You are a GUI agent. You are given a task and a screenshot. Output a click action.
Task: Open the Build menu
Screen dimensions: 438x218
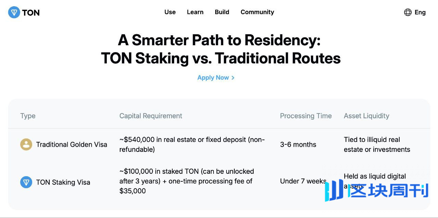[x=222, y=12]
